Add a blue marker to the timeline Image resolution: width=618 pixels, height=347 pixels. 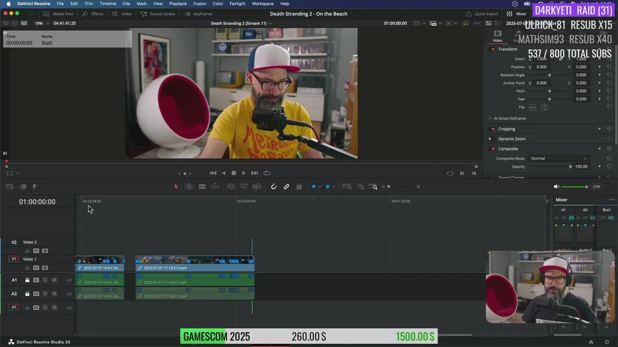(x=327, y=187)
